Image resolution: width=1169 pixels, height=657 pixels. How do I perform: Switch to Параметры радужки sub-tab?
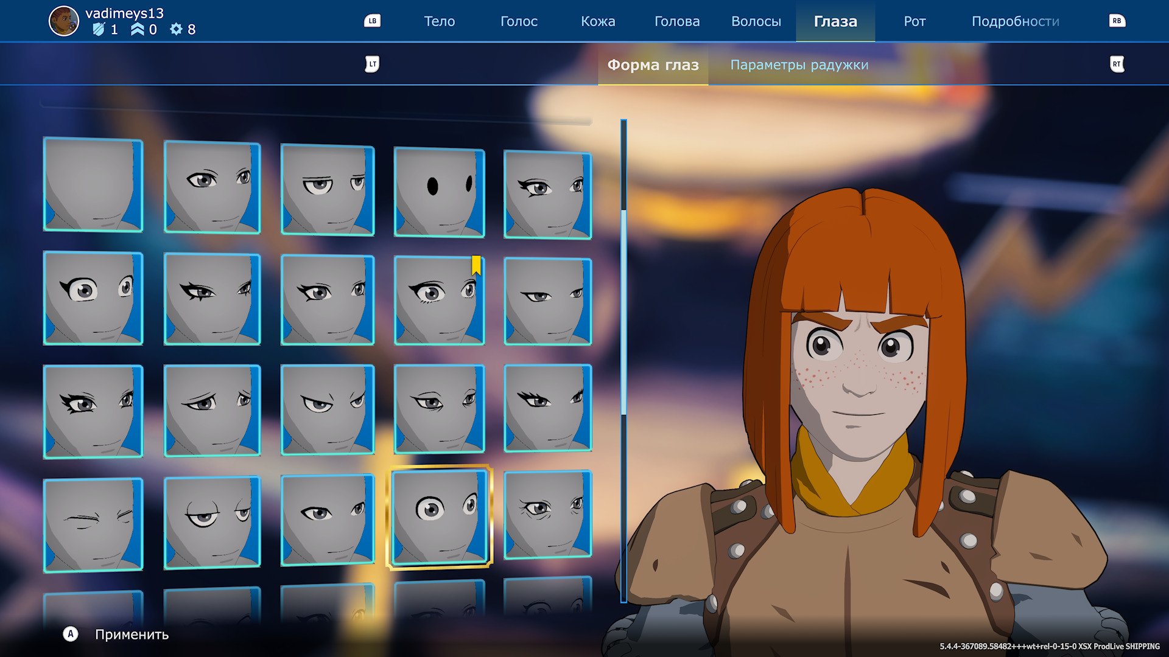(x=799, y=64)
